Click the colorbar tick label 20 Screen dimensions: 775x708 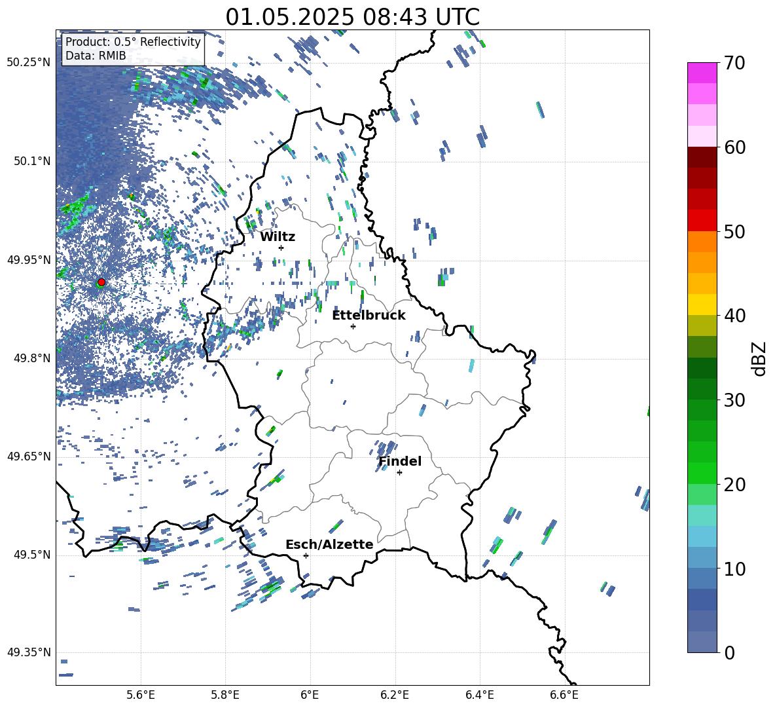[x=734, y=485]
